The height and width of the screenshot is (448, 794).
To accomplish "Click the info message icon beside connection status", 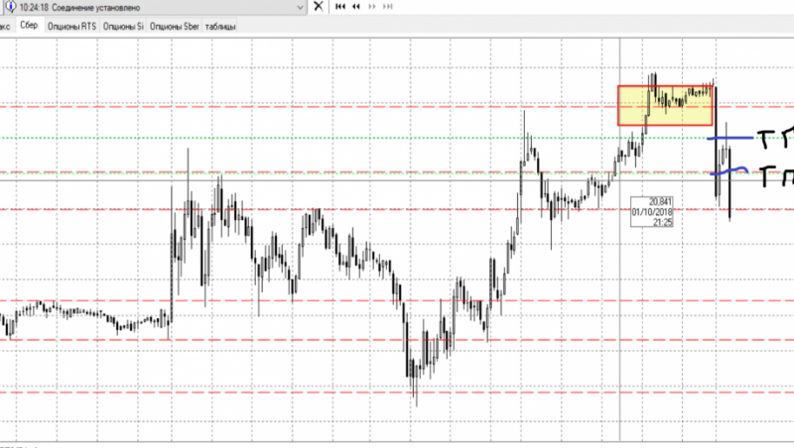I will coord(10,7).
